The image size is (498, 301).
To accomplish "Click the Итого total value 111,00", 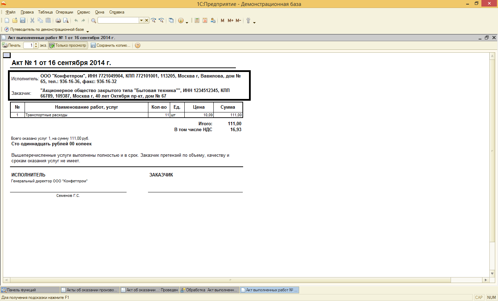I will pos(234,124).
